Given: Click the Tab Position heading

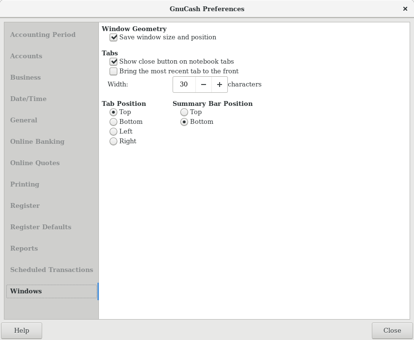Looking at the screenshot, I should [124, 104].
